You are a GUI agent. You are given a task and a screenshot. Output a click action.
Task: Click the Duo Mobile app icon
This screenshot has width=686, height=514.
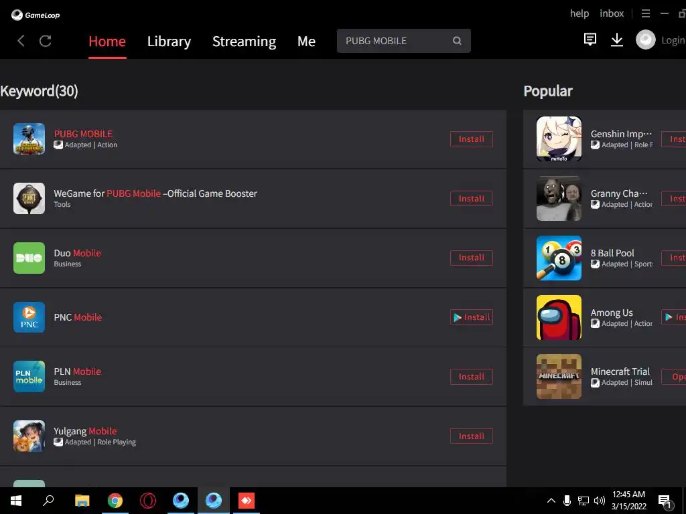[29, 258]
